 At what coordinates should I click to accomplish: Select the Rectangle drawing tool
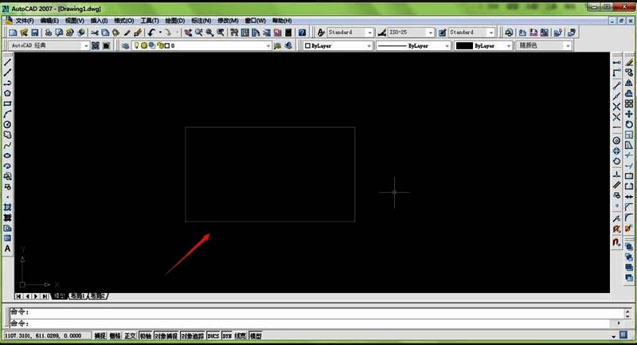tap(7, 104)
